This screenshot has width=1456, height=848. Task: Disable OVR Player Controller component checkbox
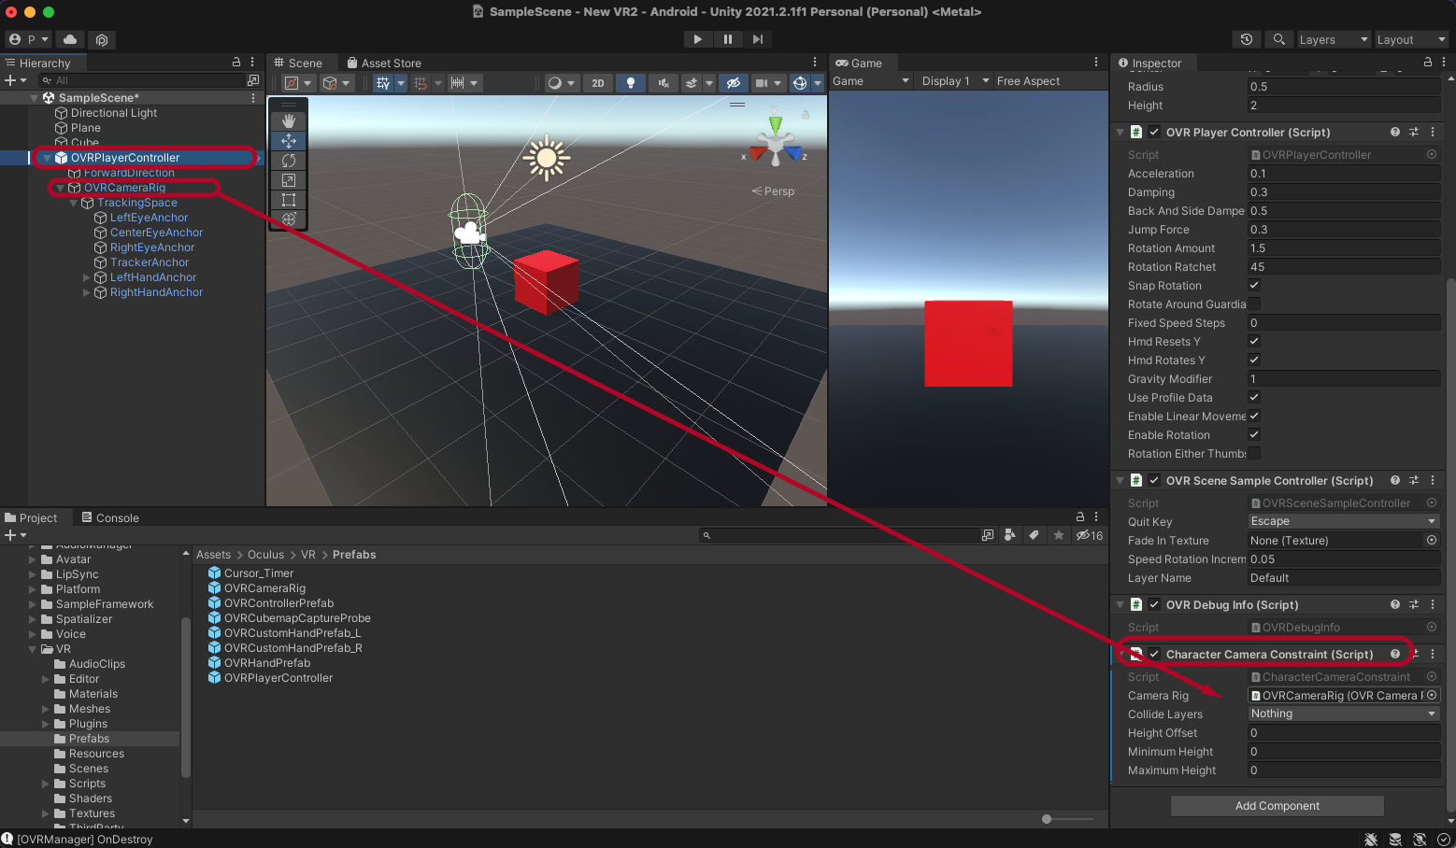[1154, 132]
